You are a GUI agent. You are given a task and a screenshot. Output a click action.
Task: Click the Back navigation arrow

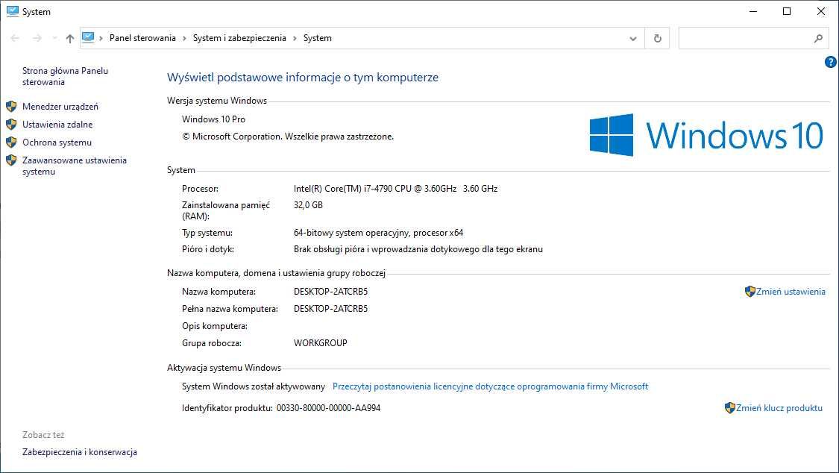pyautogui.click(x=15, y=38)
